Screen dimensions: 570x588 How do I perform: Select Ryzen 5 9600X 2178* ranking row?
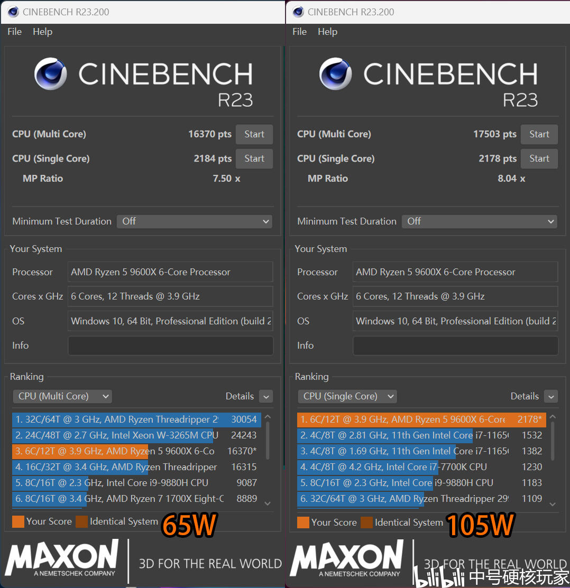point(421,419)
